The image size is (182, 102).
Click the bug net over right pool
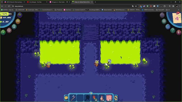coord(109,61)
